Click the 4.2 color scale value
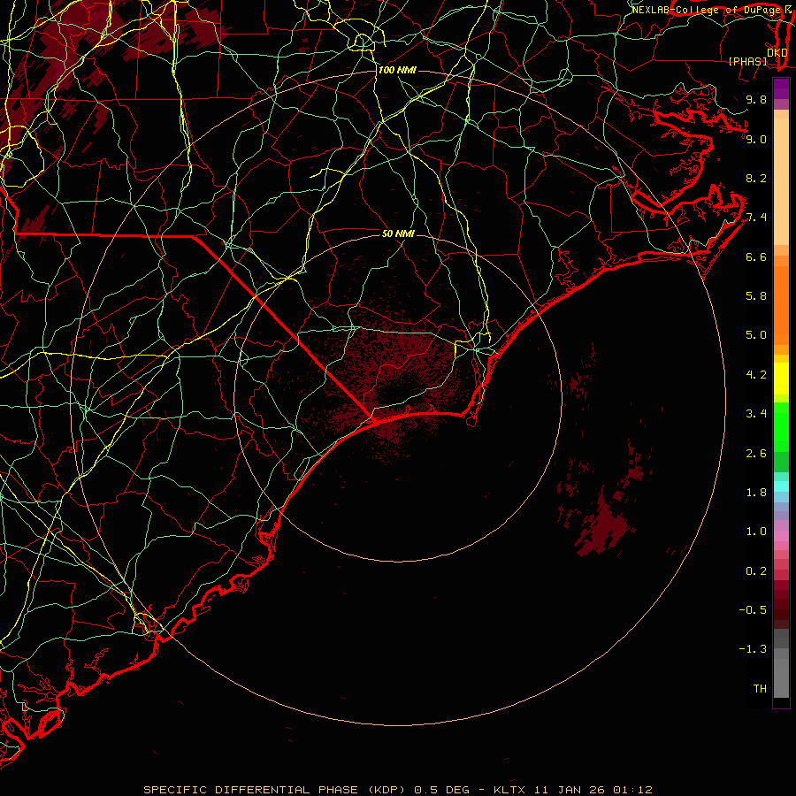 tap(756, 375)
